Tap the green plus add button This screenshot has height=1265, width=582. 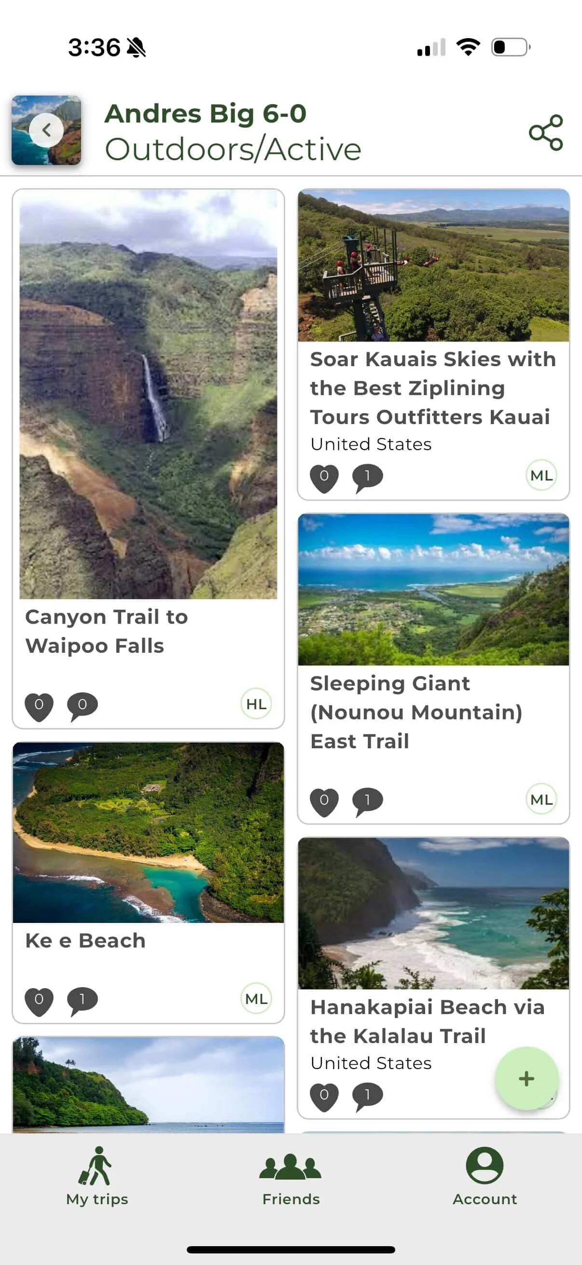pyautogui.click(x=526, y=1078)
